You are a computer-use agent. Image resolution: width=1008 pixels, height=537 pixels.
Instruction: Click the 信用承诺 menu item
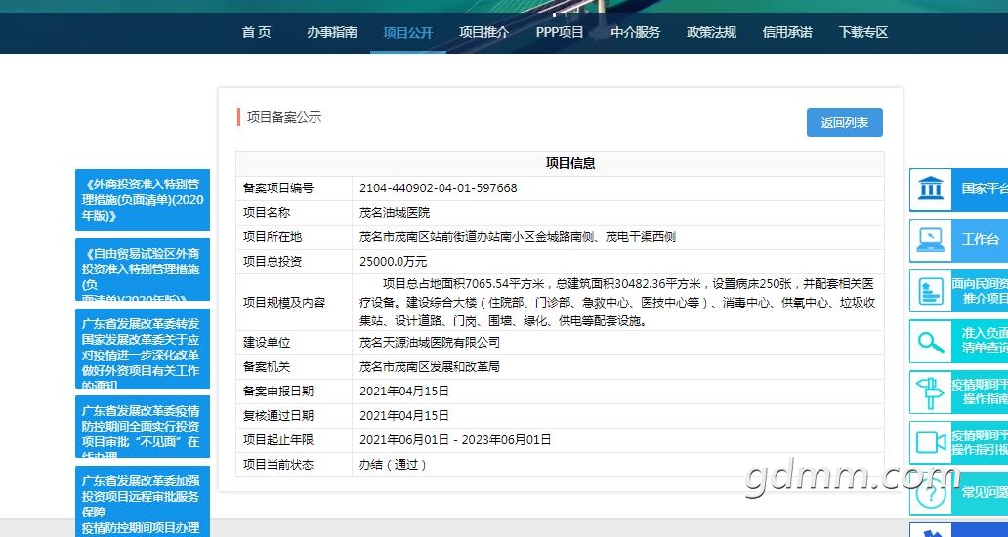(787, 32)
